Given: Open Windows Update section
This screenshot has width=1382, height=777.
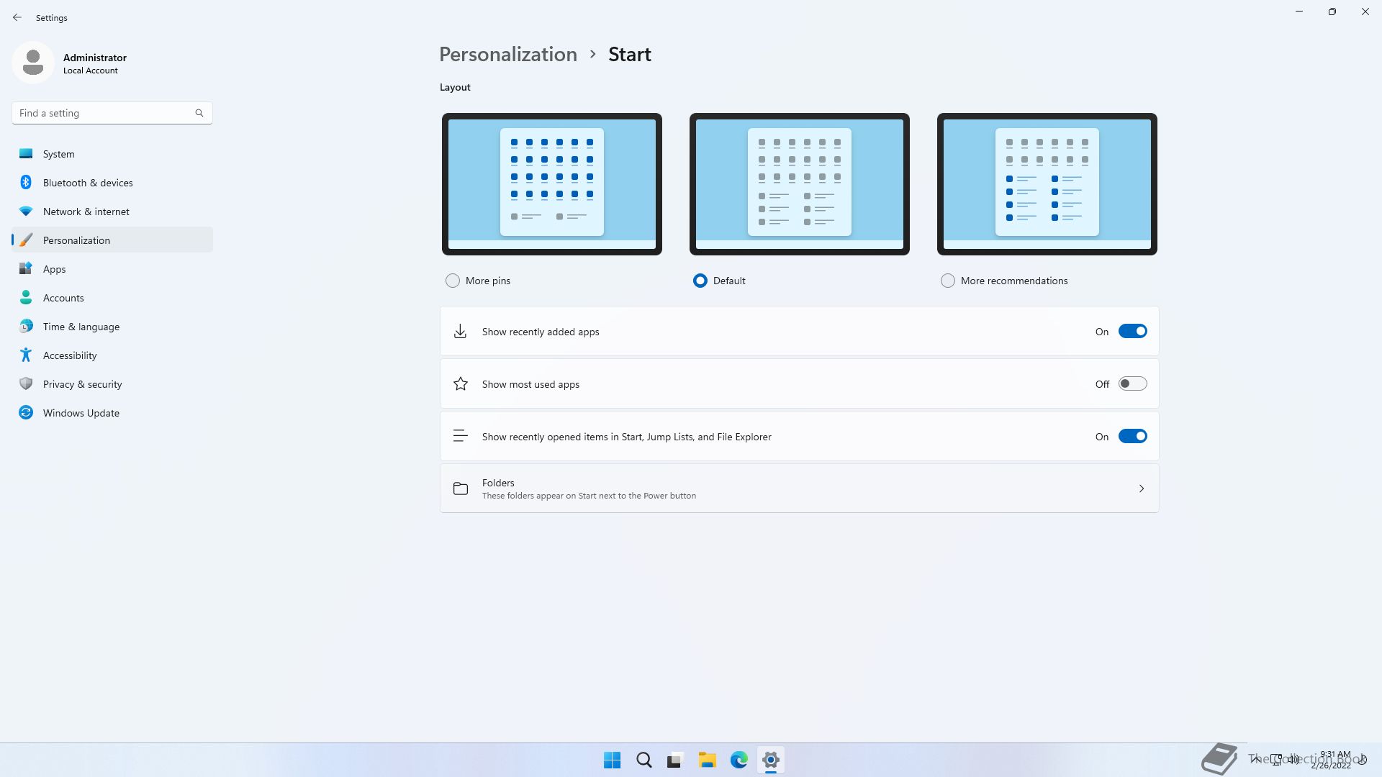Looking at the screenshot, I should pyautogui.click(x=81, y=413).
